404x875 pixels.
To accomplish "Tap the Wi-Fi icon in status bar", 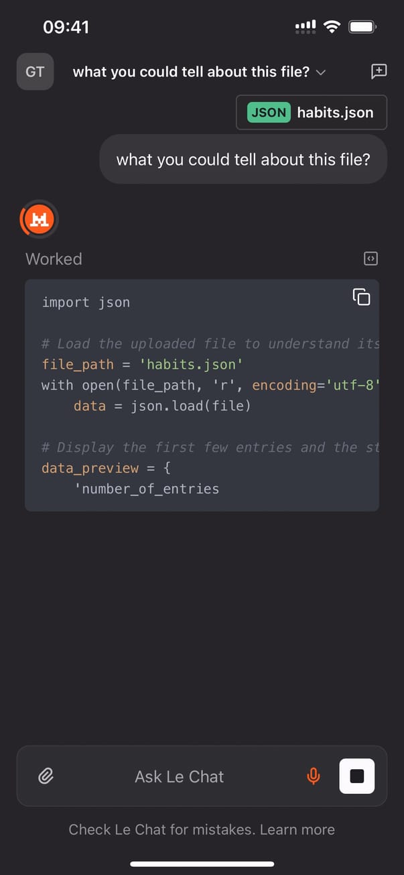I will [x=331, y=27].
